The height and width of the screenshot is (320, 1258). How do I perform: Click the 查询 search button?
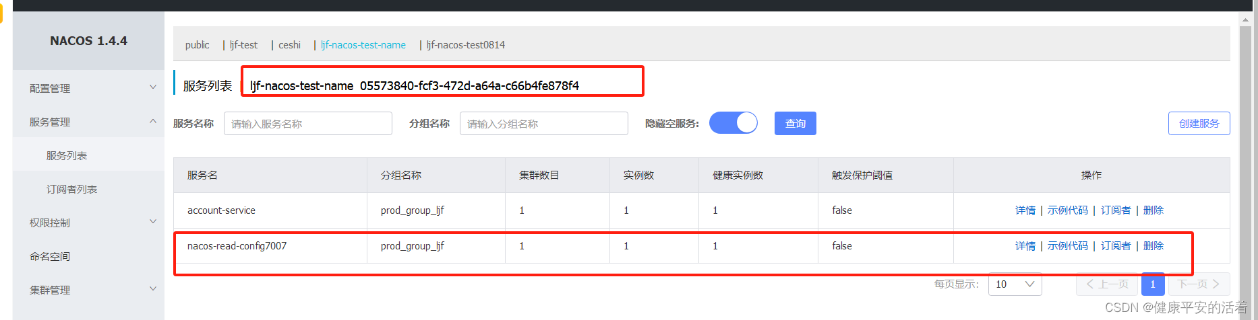click(x=796, y=123)
